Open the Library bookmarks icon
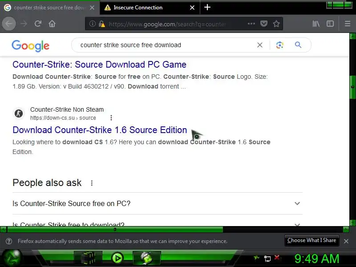This screenshot has height=267, width=356. 316,24
